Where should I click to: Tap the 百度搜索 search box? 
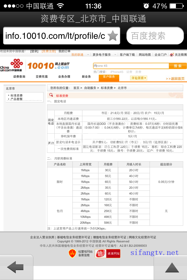(x=155, y=36)
